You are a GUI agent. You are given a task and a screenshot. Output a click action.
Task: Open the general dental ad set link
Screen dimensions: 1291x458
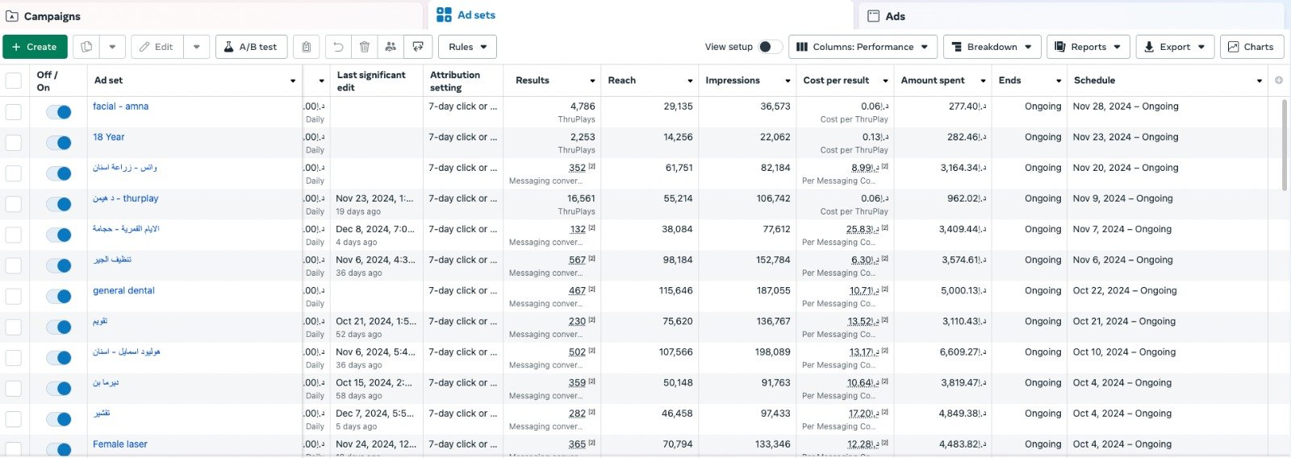pyautogui.click(x=123, y=290)
